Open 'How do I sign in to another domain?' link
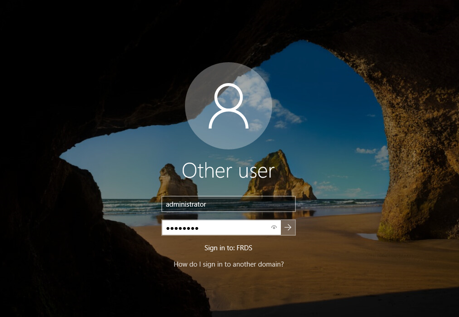The image size is (459, 317). [x=229, y=264]
